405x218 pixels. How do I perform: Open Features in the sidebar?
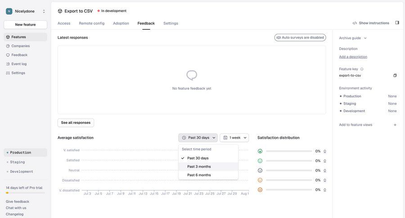[x=25, y=37]
